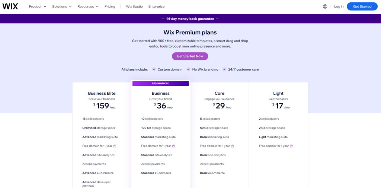
Task: Click gift icon in Business plan
Action: [x=174, y=146]
